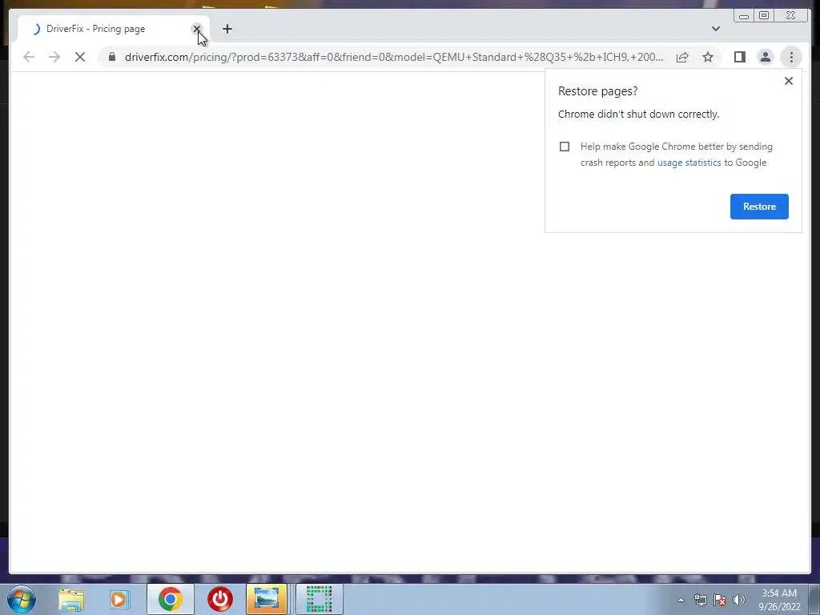The width and height of the screenshot is (820, 615).
Task: Open the clock showing 3:54 AM
Action: tap(779, 600)
